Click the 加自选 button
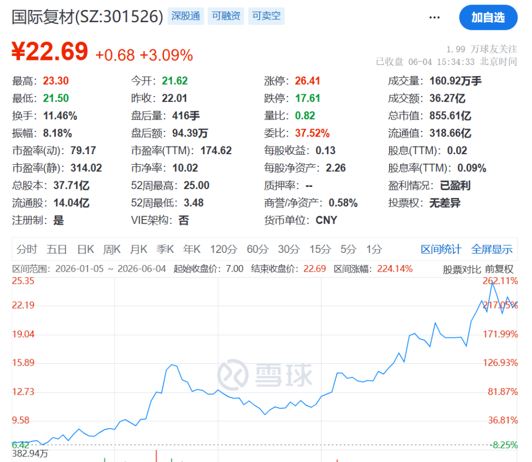 488,17
